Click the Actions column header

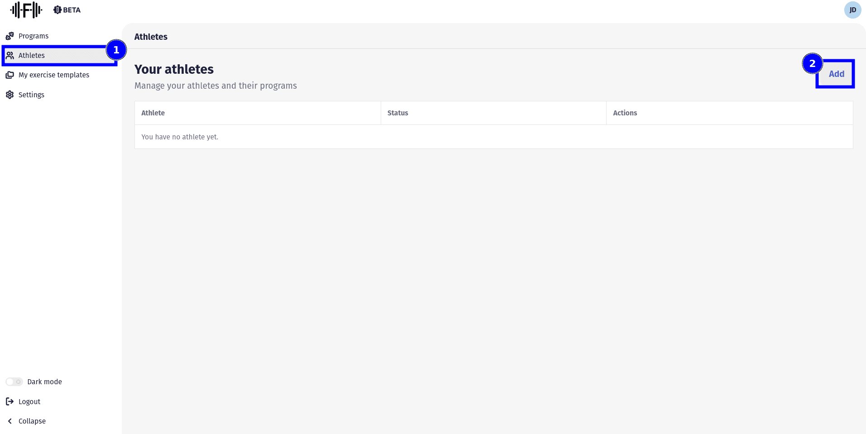pyautogui.click(x=625, y=113)
